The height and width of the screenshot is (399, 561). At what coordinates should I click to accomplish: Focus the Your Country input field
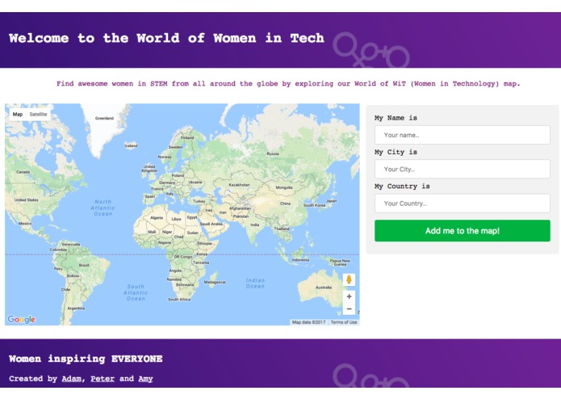tap(463, 204)
